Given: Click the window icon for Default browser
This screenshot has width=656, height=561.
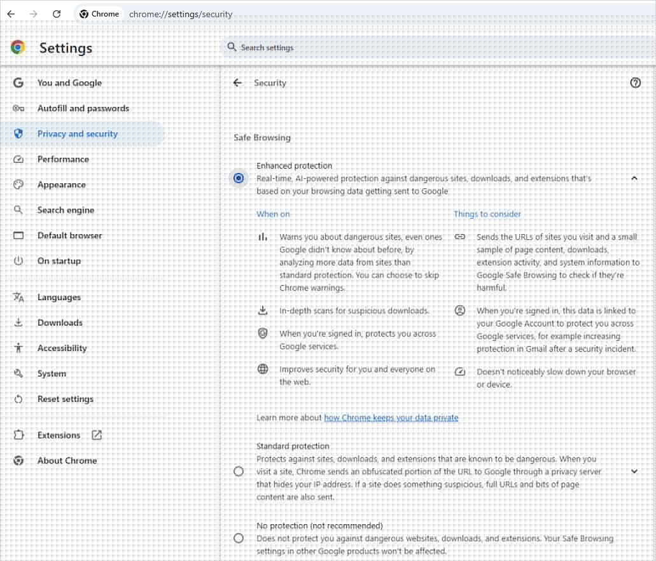Looking at the screenshot, I should coord(18,235).
